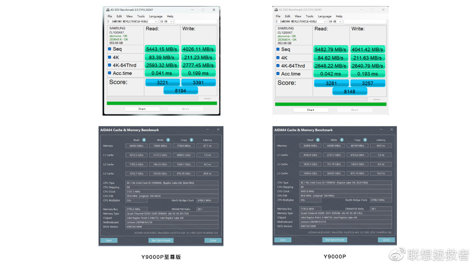
Task: Click the 2640.79 MB/s 4K-64Thrd write result
Action: click(367, 66)
